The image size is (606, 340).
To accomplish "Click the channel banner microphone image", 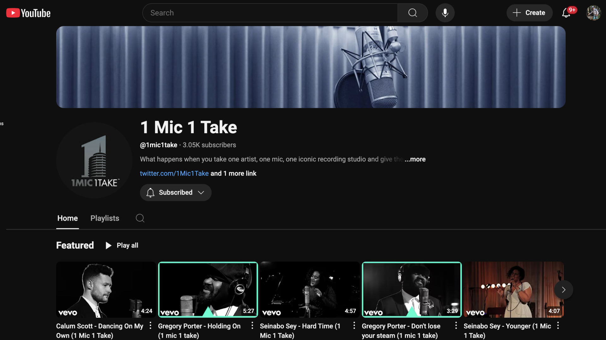I will click(311, 67).
